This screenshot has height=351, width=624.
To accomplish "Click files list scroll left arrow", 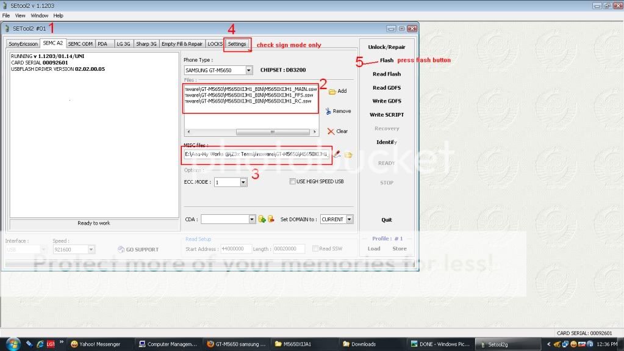I will [x=188, y=132].
